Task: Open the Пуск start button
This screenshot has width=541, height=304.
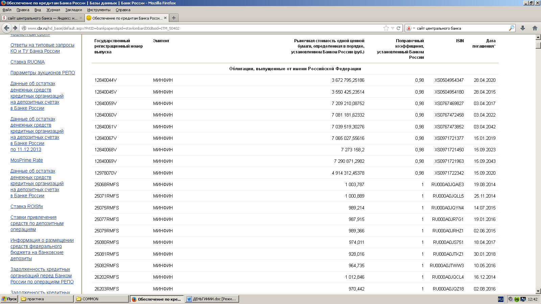Action: pyautogui.click(x=9, y=299)
